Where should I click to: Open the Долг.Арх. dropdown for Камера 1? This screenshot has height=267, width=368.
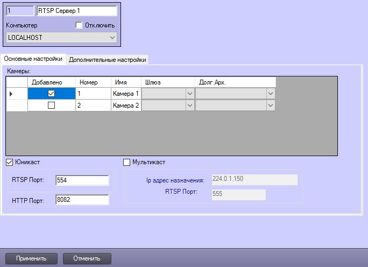[x=270, y=94]
